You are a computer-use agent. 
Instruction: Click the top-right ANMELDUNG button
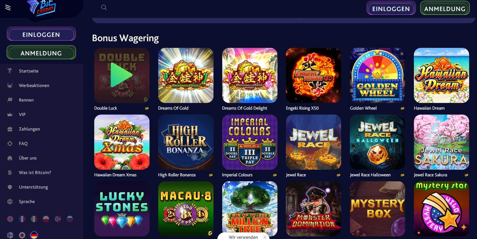445,8
